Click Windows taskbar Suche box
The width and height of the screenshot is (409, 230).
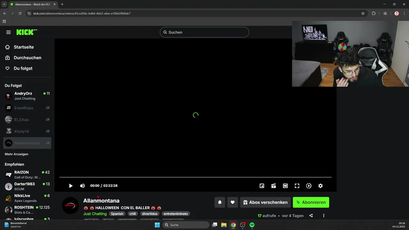pyautogui.click(x=186, y=225)
